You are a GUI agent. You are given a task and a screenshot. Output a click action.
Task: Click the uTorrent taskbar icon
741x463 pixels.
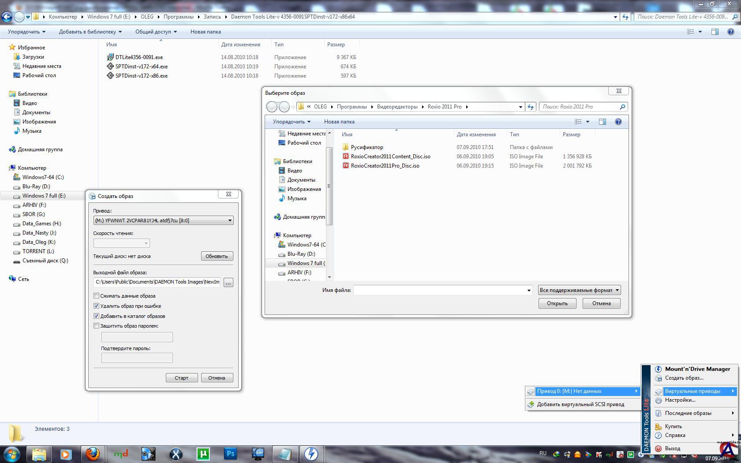tap(203, 454)
